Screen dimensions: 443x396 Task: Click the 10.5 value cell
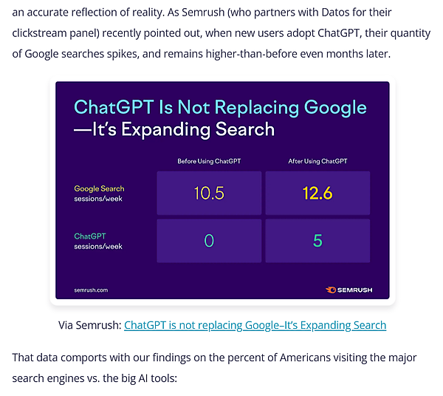point(209,194)
